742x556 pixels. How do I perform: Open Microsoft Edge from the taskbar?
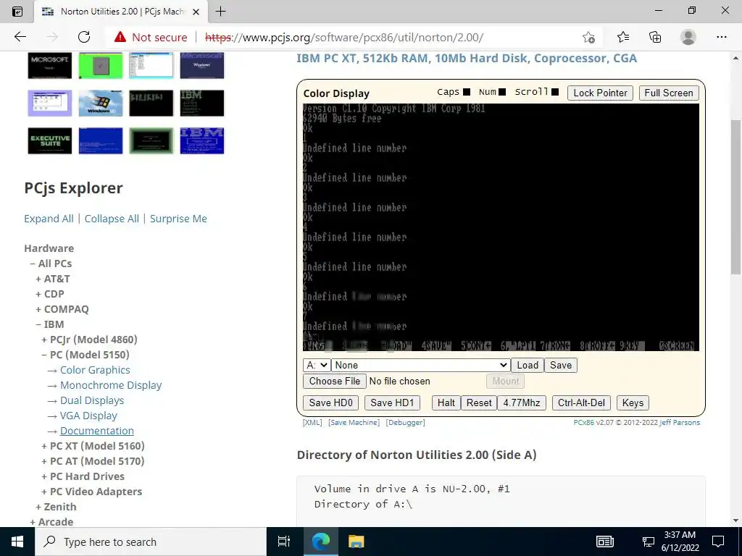[x=321, y=542]
